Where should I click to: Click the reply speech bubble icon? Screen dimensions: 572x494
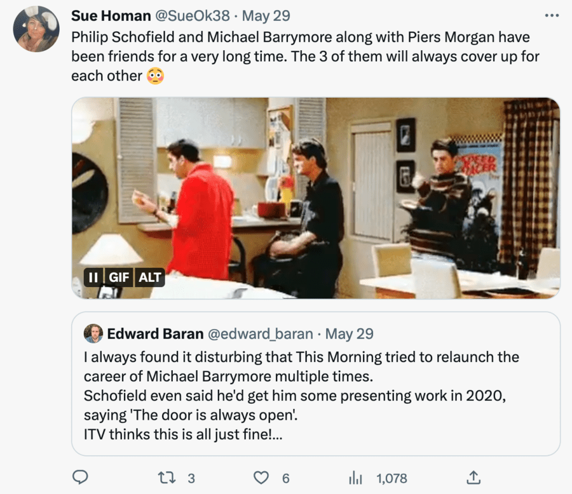coord(79,477)
